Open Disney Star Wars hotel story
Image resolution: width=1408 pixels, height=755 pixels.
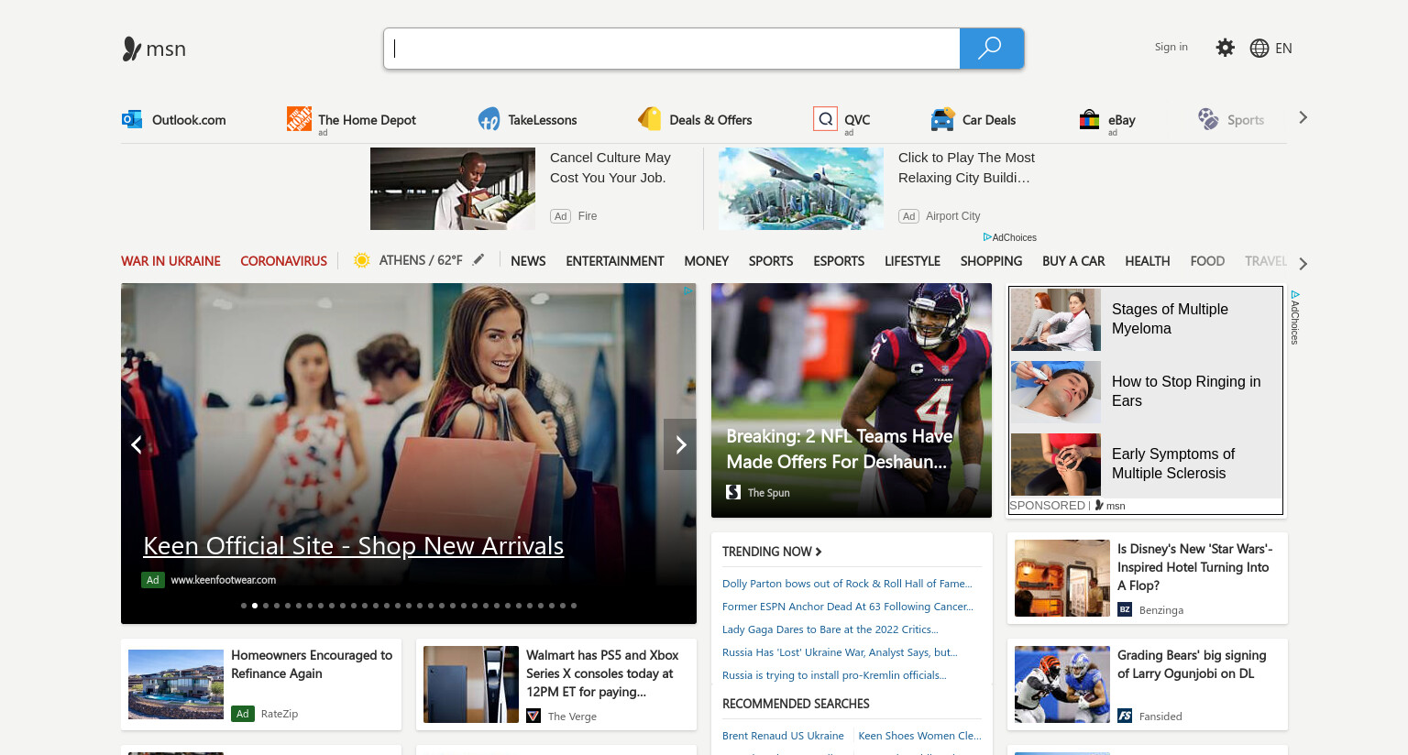point(1148,578)
